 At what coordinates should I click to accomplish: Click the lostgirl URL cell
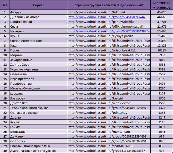pos(109,98)
